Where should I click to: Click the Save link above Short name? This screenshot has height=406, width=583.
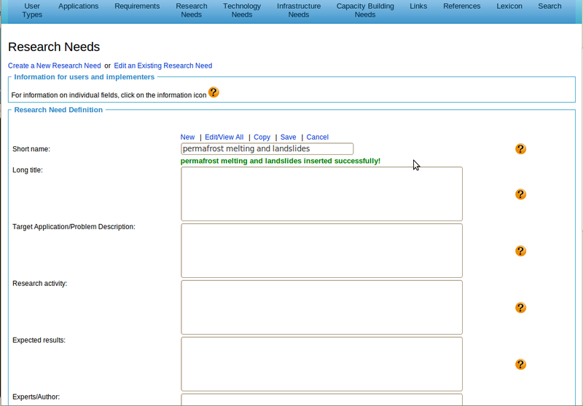288,137
